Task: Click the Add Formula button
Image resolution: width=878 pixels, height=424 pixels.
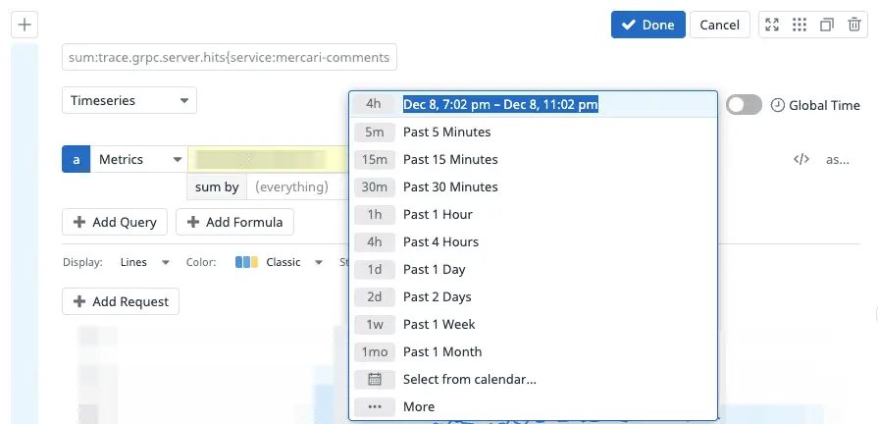Action: (234, 222)
